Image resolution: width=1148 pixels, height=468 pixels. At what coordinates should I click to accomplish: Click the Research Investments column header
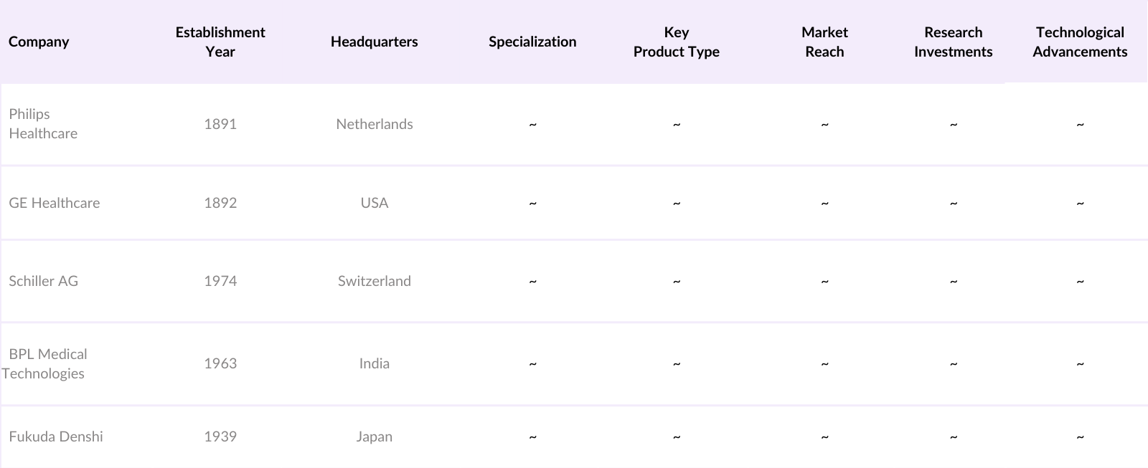click(953, 42)
